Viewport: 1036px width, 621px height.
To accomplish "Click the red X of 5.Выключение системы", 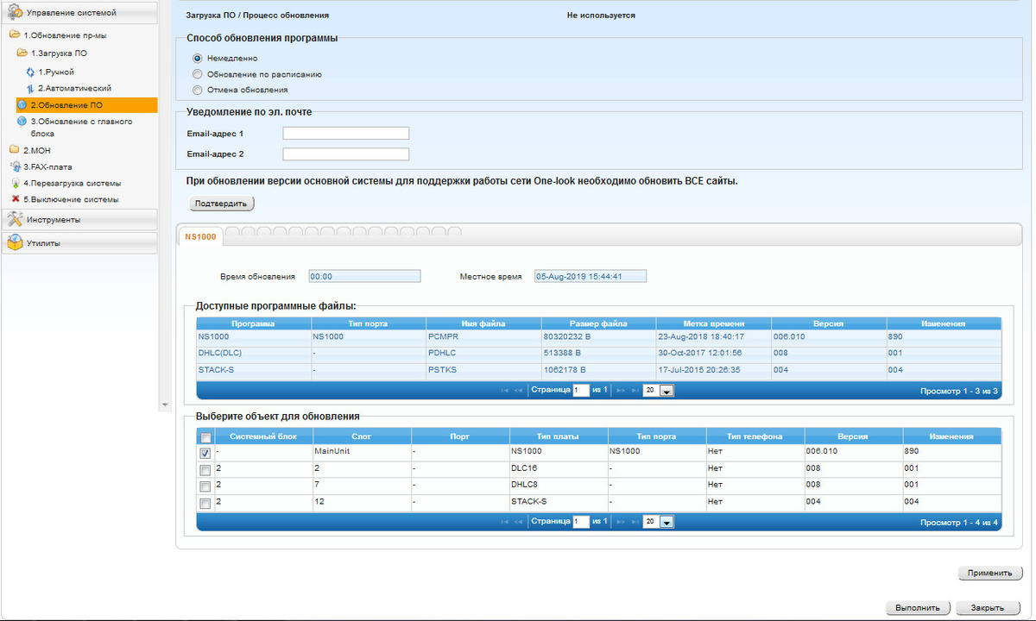I will [16, 198].
